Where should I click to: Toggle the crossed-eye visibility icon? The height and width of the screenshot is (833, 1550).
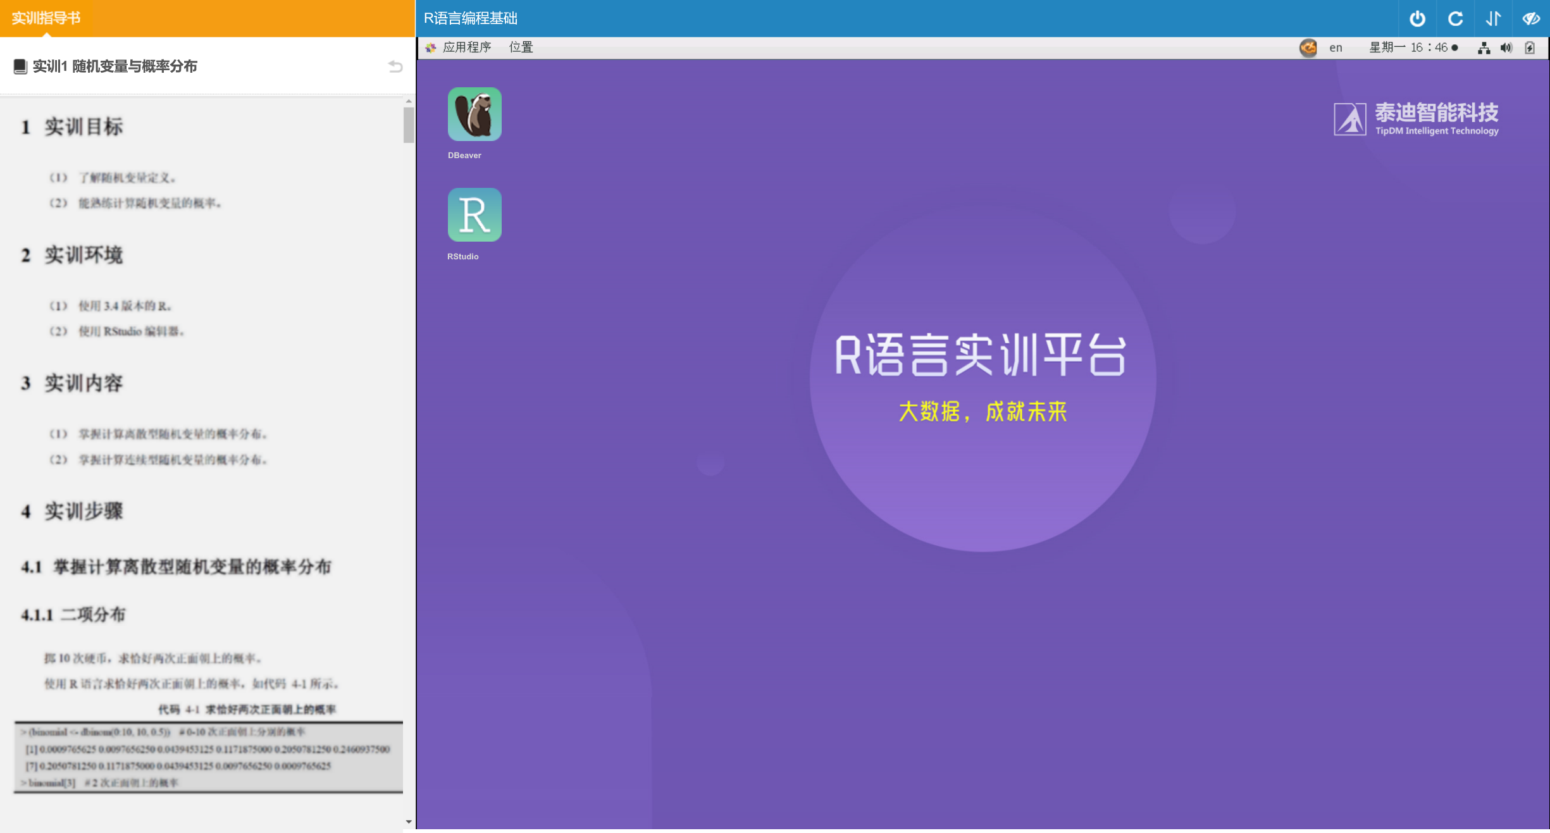1531,18
